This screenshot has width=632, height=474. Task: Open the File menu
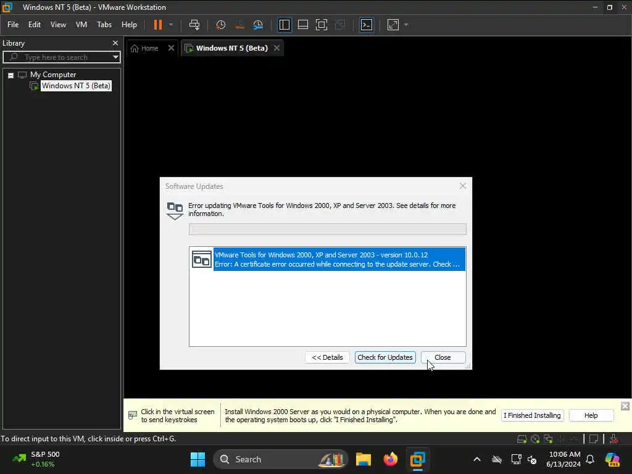(x=13, y=25)
